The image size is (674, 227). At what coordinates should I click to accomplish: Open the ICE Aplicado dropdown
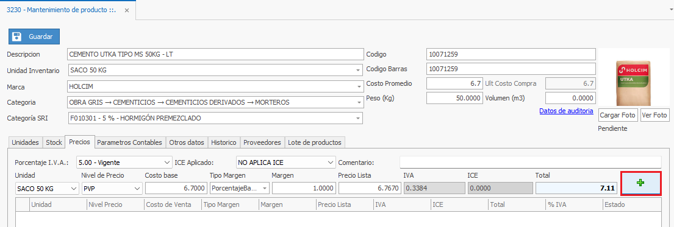[x=285, y=162]
